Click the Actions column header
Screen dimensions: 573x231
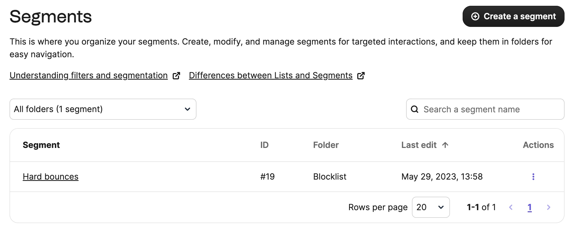coord(538,145)
